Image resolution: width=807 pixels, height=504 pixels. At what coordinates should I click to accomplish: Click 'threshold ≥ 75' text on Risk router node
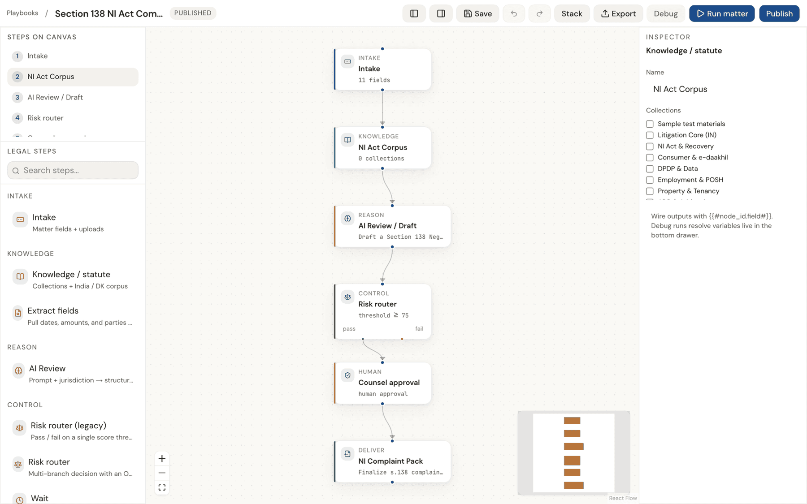click(383, 315)
